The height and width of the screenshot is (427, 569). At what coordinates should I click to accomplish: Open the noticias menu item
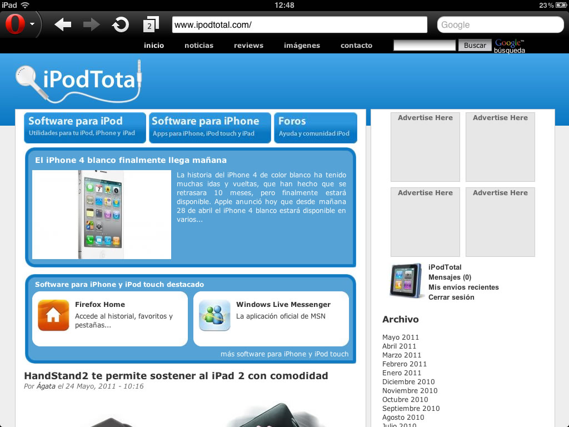pos(199,46)
